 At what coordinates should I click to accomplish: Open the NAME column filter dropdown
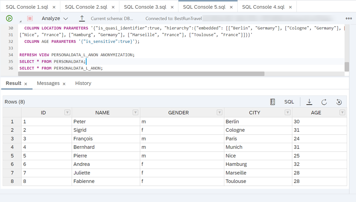click(x=135, y=113)
